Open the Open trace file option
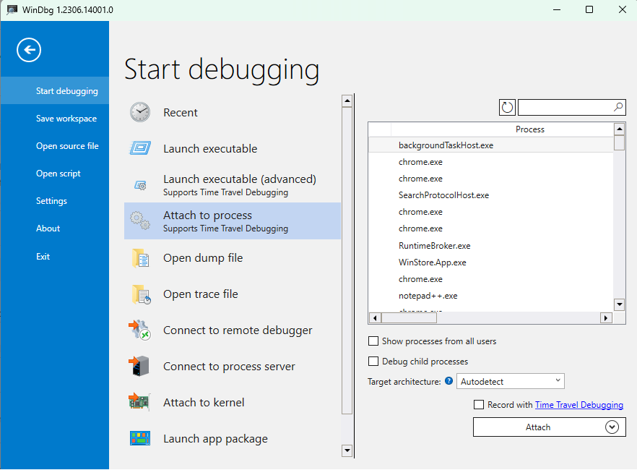The width and height of the screenshot is (637, 470). point(201,294)
